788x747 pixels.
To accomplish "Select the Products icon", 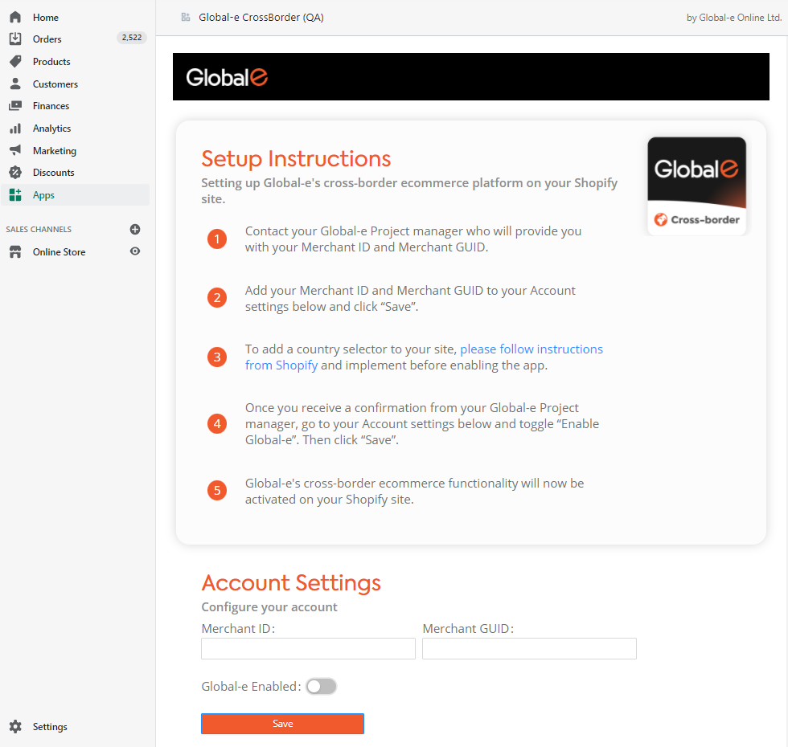I will pos(15,61).
